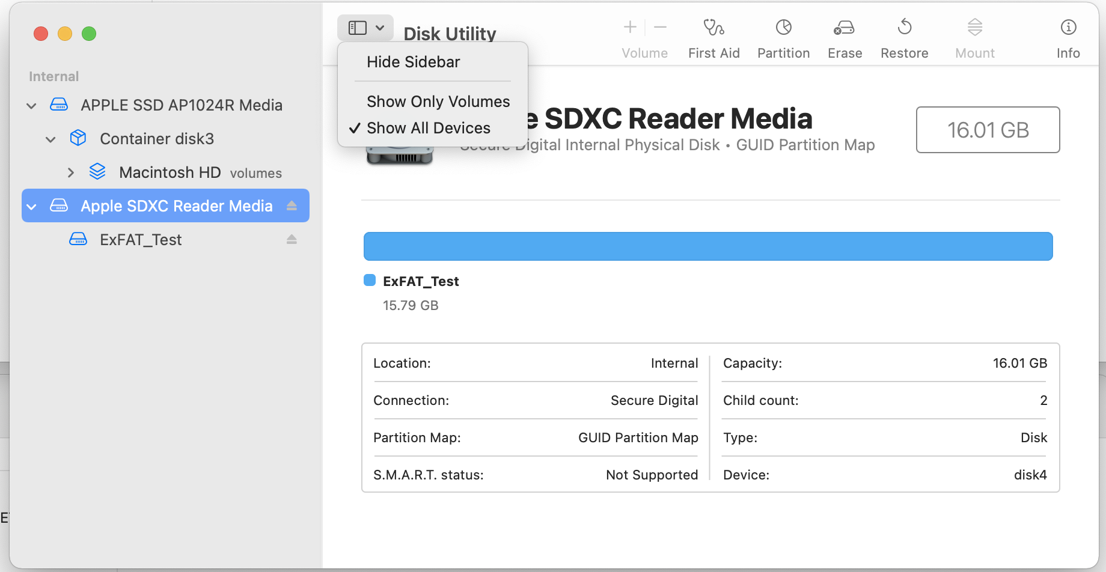
Task: Click the Mount toolbar icon
Action: (x=974, y=28)
